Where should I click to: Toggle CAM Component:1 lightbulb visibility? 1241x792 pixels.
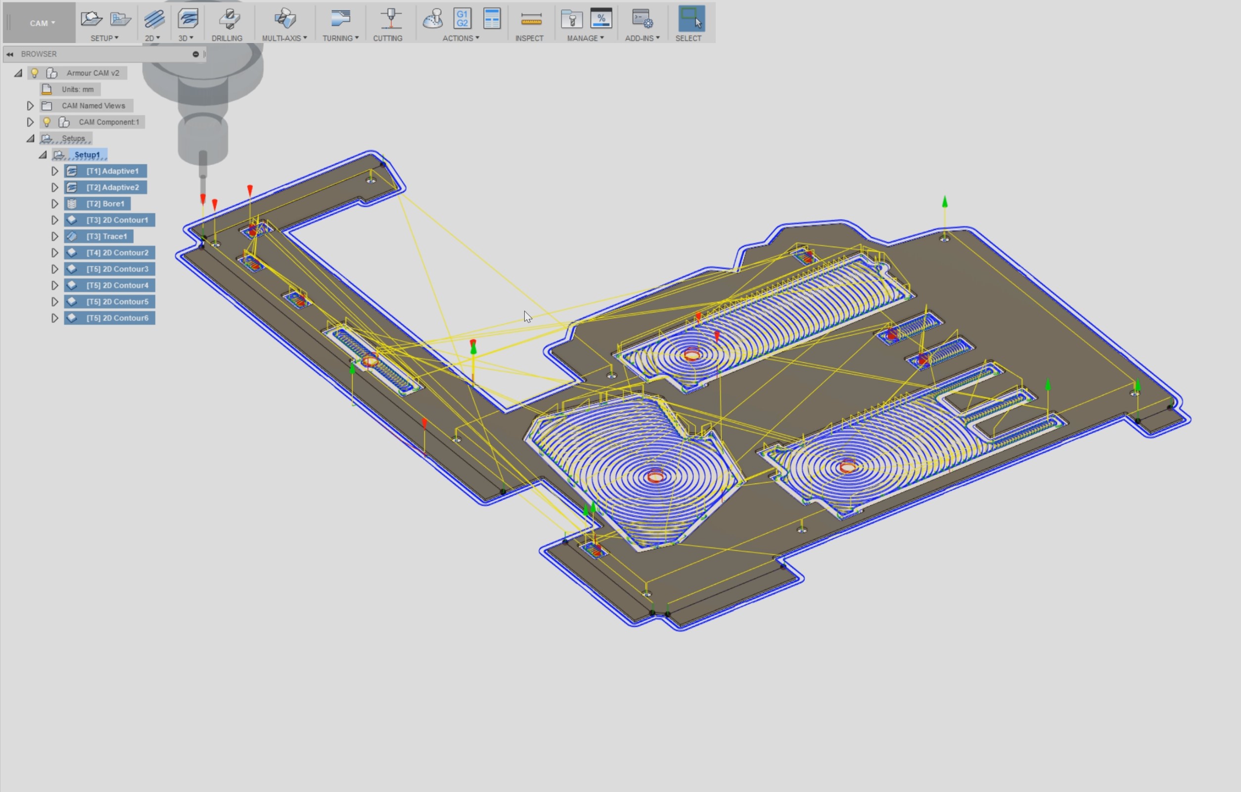coord(47,122)
